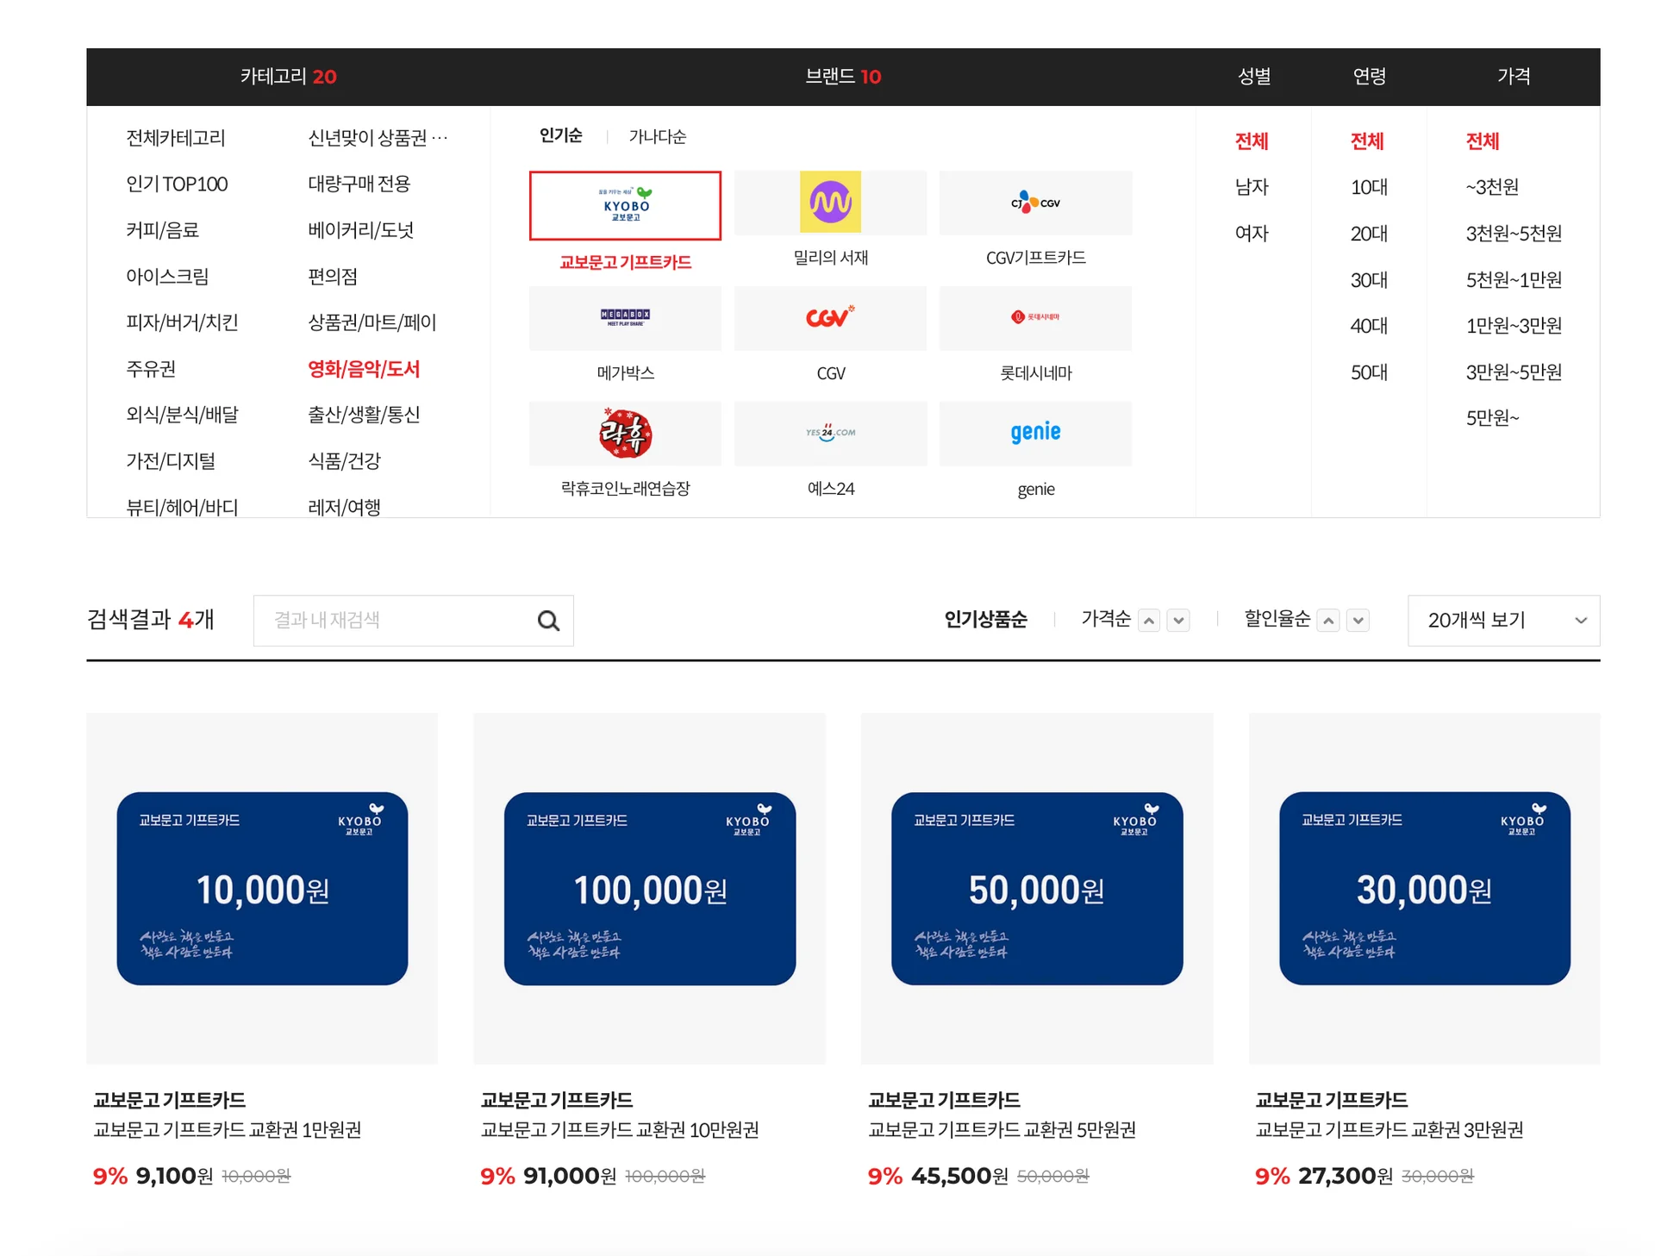This screenshot has width=1655, height=1256.
Task: Select the 1만원~3만원 price filter
Action: pyautogui.click(x=1514, y=326)
